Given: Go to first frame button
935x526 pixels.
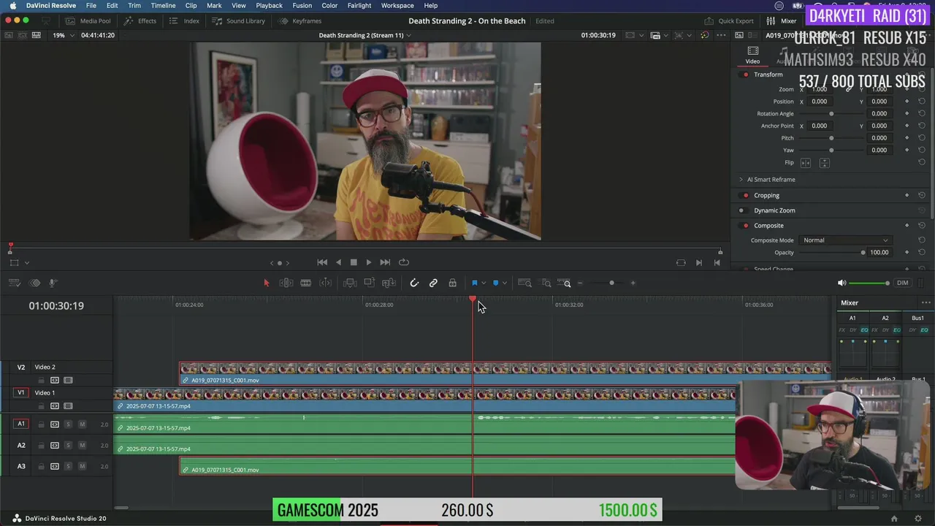Looking at the screenshot, I should (322, 262).
